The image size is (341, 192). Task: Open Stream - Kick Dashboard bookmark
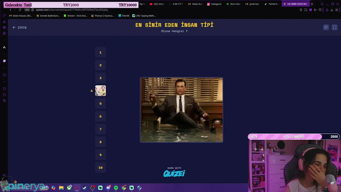click(75, 16)
